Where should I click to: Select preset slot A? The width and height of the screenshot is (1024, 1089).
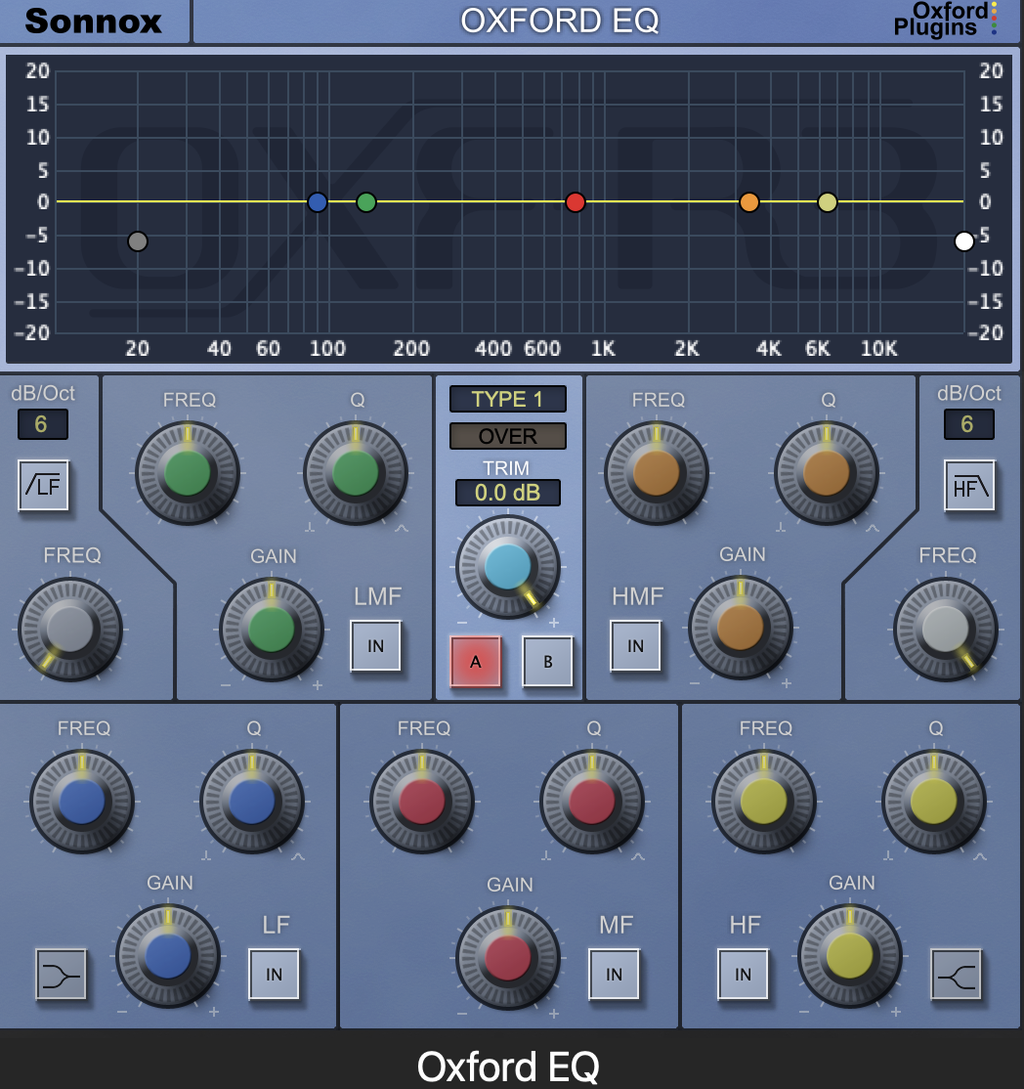(476, 661)
